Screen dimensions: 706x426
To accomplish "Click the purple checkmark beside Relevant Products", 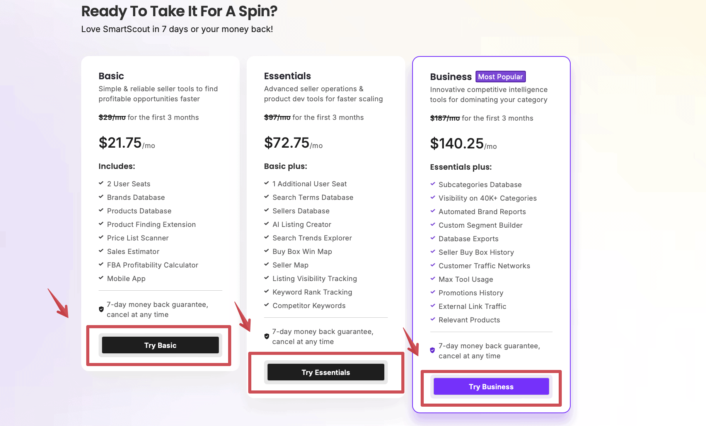I will click(x=433, y=319).
